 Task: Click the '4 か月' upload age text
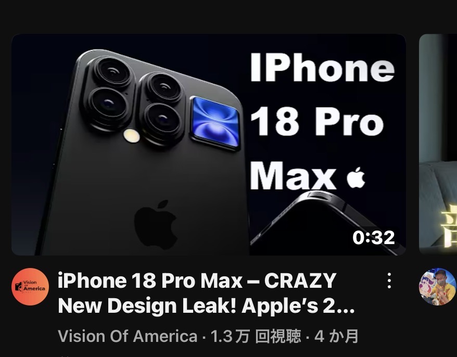click(336, 336)
